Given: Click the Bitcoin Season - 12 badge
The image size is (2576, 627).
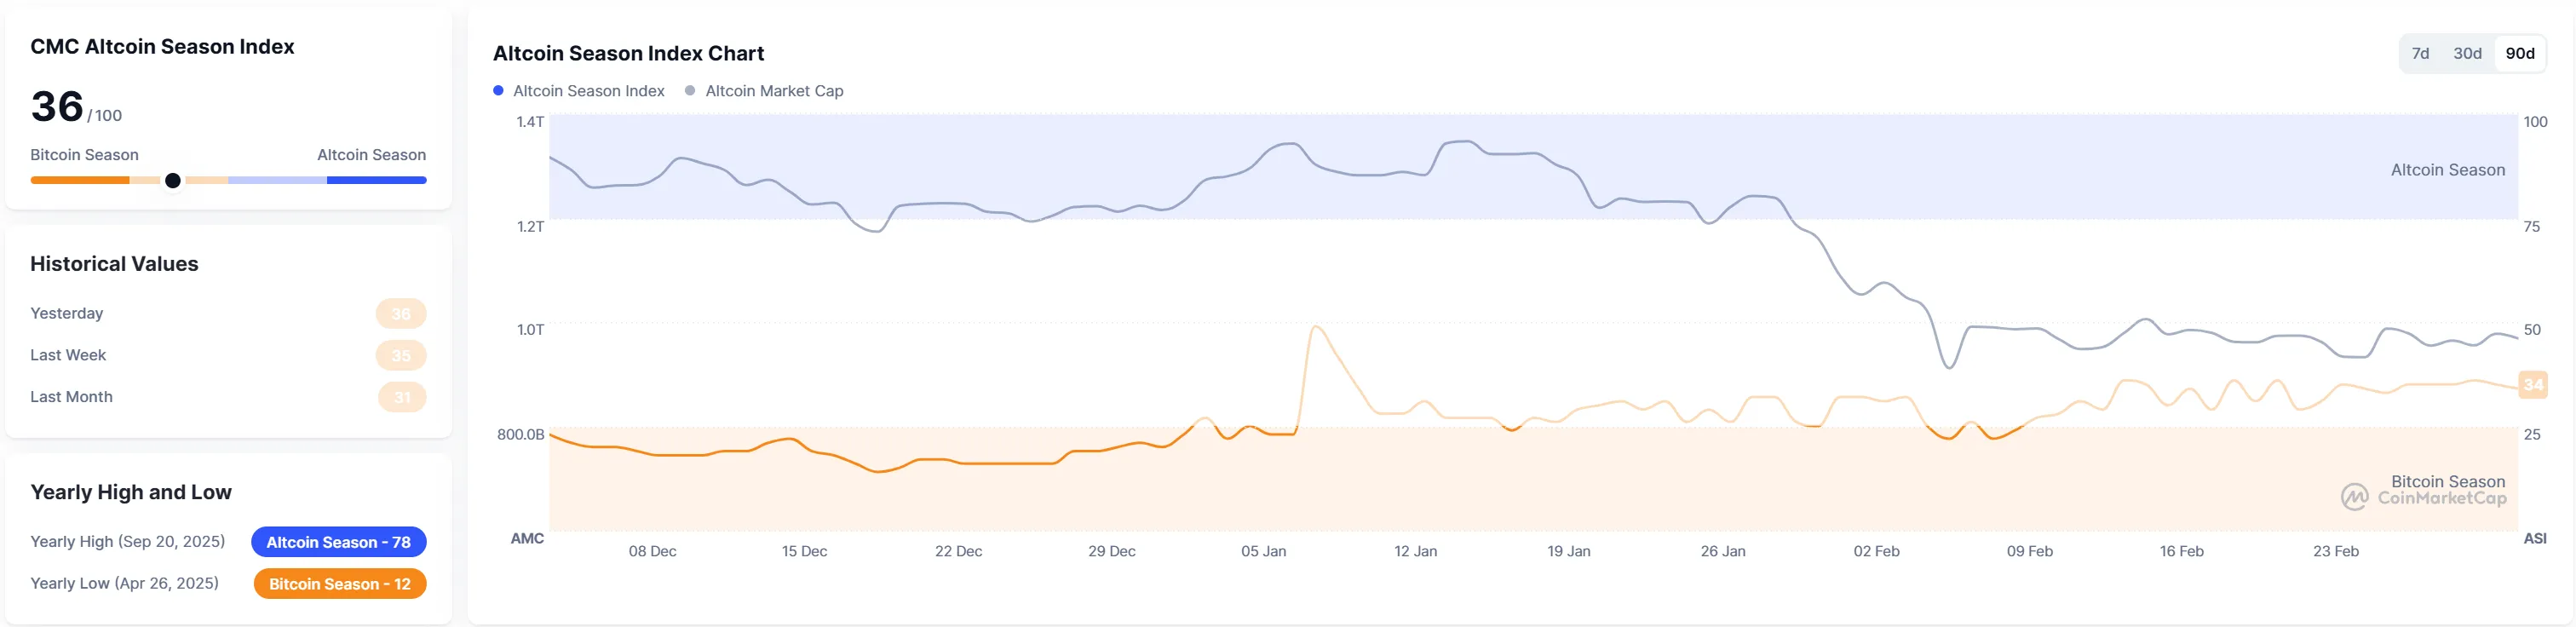Looking at the screenshot, I should 340,584.
